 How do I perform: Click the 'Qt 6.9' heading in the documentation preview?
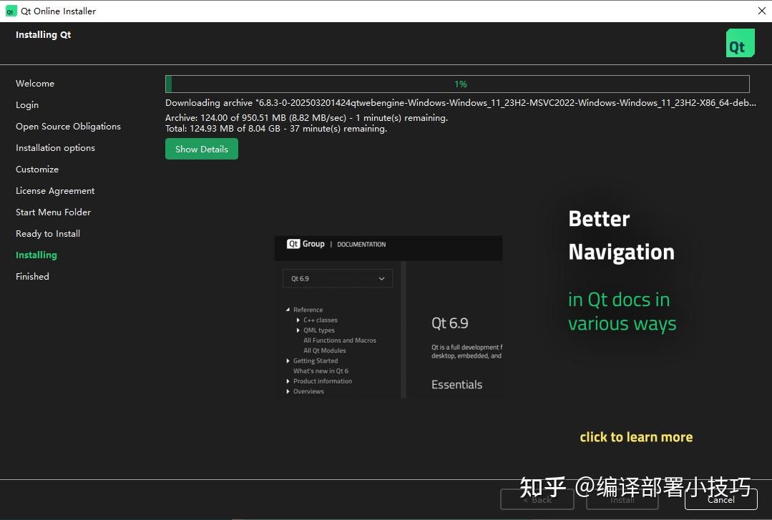[x=450, y=323]
